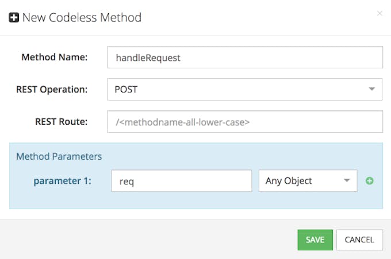This screenshot has height=259, width=391.
Task: Open the Any Object type dropdown
Action: point(302,181)
